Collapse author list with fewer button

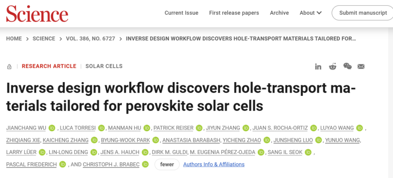[x=167, y=165]
